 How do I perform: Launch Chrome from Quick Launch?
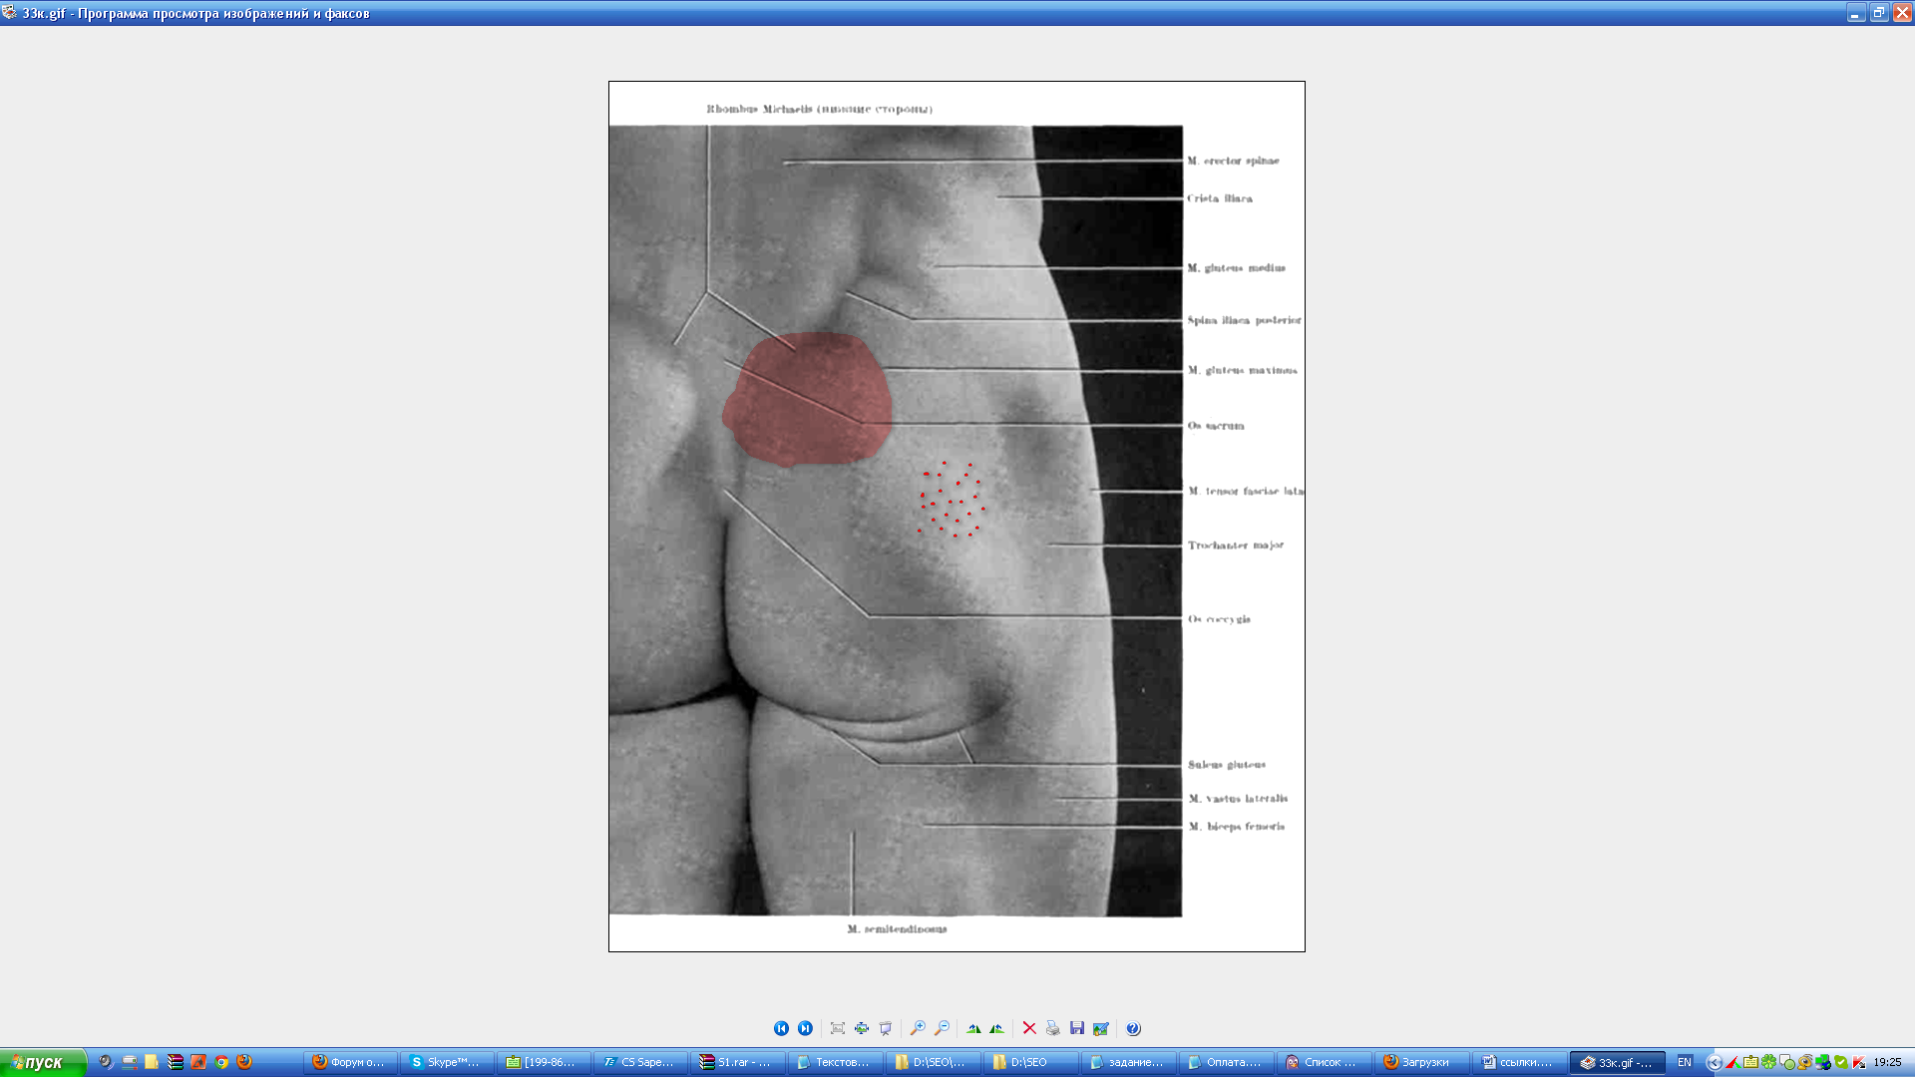point(221,1062)
